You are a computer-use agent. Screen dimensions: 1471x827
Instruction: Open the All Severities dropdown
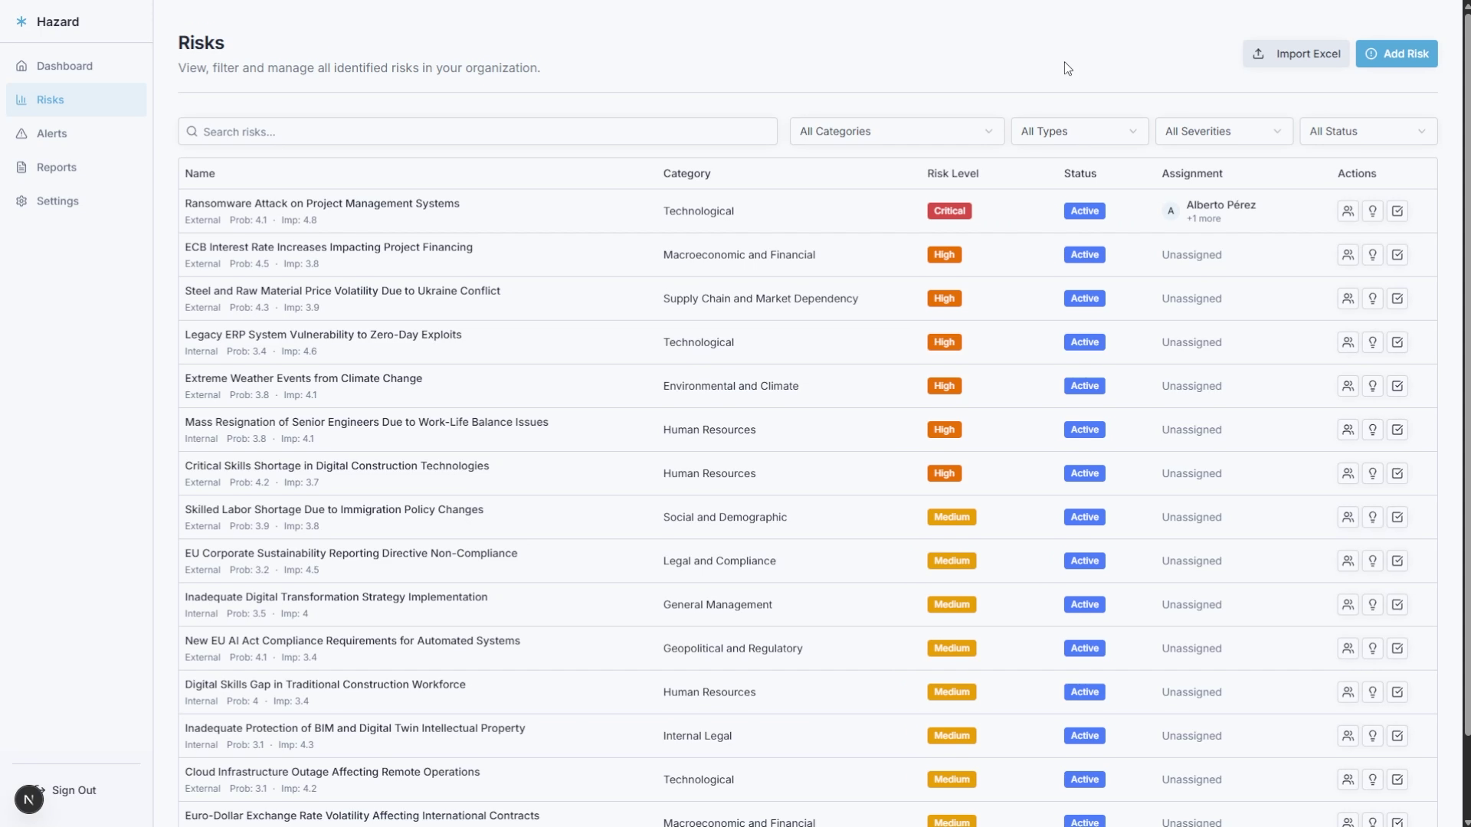pyautogui.click(x=1223, y=132)
